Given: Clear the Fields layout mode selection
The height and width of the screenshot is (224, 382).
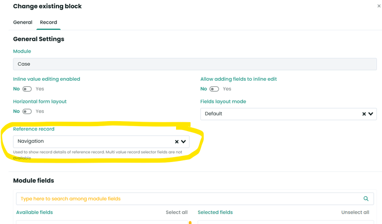Looking at the screenshot, I should pyautogui.click(x=364, y=114).
